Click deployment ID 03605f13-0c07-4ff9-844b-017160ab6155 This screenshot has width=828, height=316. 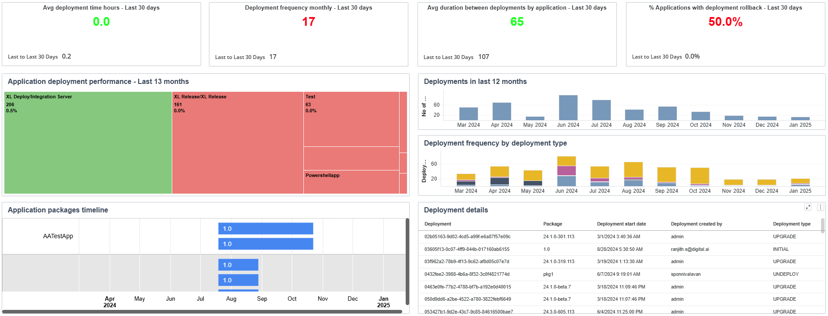click(467, 249)
